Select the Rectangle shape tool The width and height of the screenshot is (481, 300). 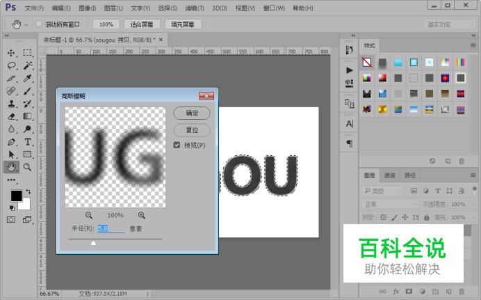[27, 154]
